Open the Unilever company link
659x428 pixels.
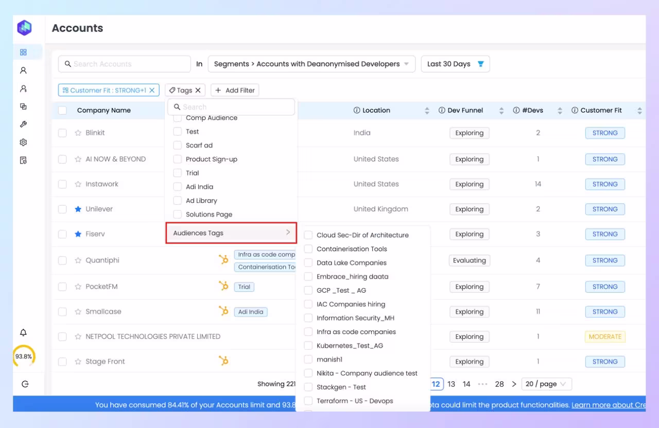(99, 209)
